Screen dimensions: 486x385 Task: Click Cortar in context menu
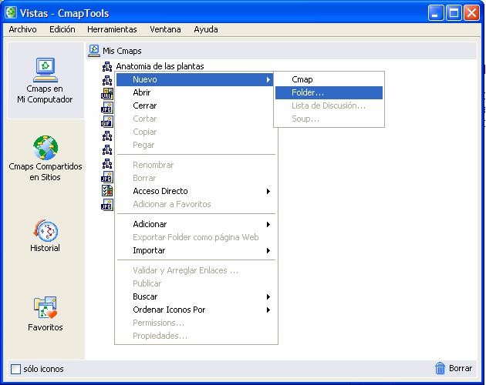click(196, 119)
